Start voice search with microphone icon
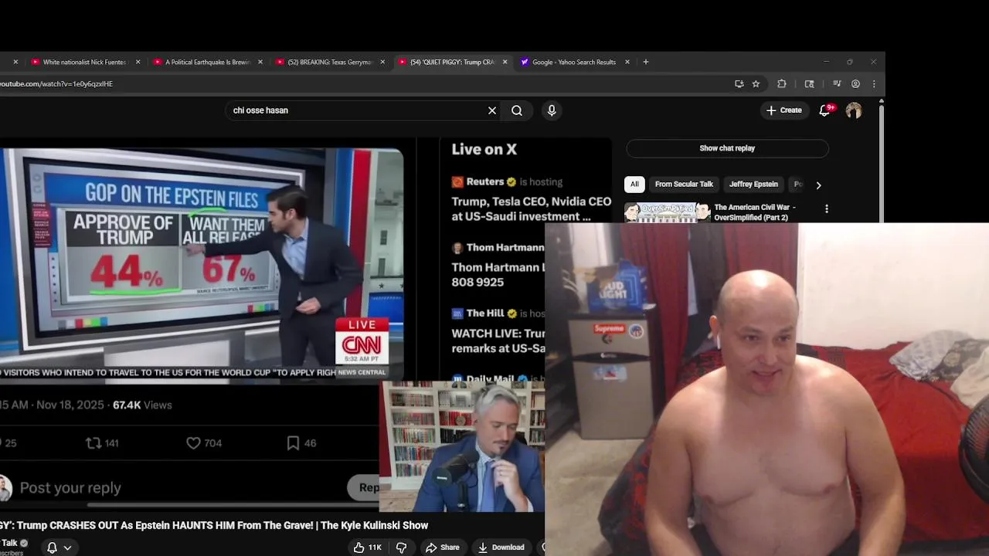This screenshot has width=989, height=556. [552, 110]
